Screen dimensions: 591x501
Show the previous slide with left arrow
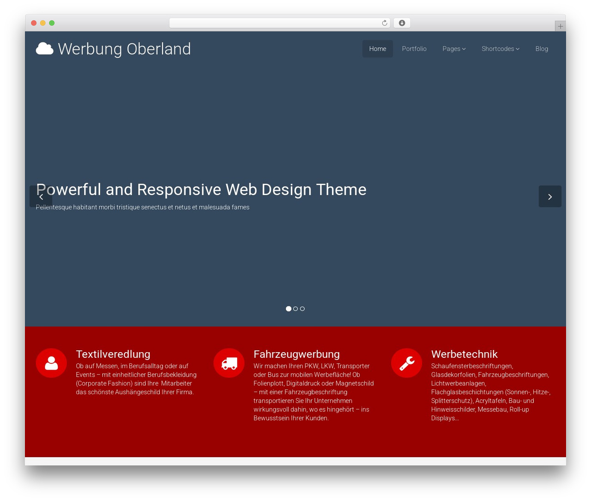coord(41,196)
